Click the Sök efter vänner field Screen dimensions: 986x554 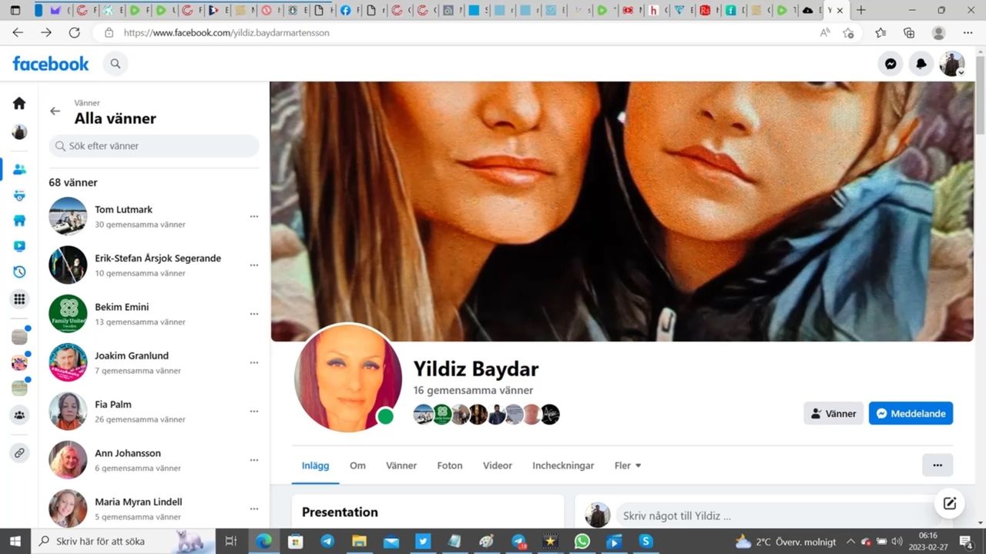(154, 145)
